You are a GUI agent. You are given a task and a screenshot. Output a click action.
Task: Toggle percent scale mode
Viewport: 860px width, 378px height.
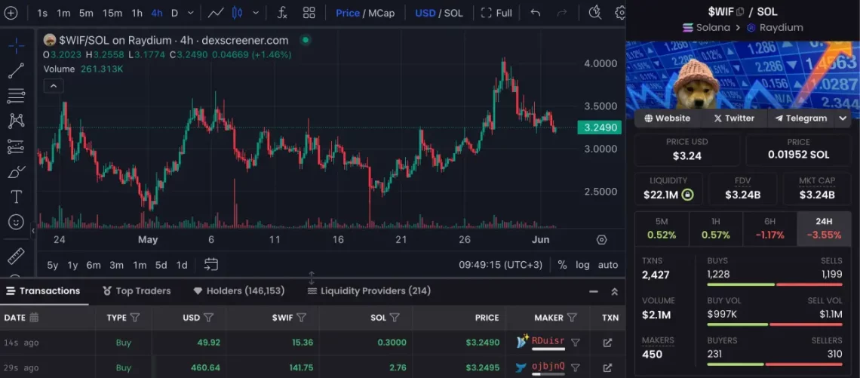pos(562,265)
